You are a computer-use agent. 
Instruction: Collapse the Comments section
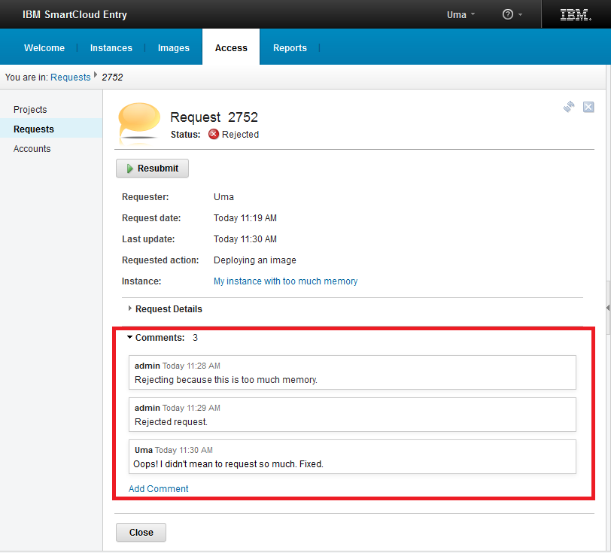tap(159, 338)
